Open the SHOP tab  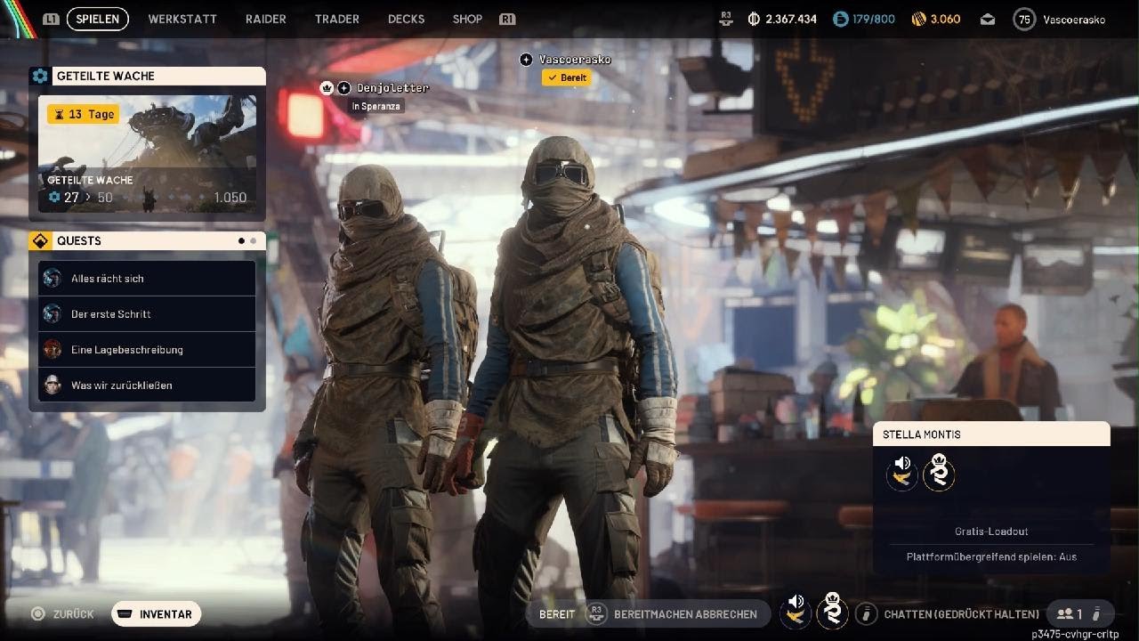(x=467, y=19)
